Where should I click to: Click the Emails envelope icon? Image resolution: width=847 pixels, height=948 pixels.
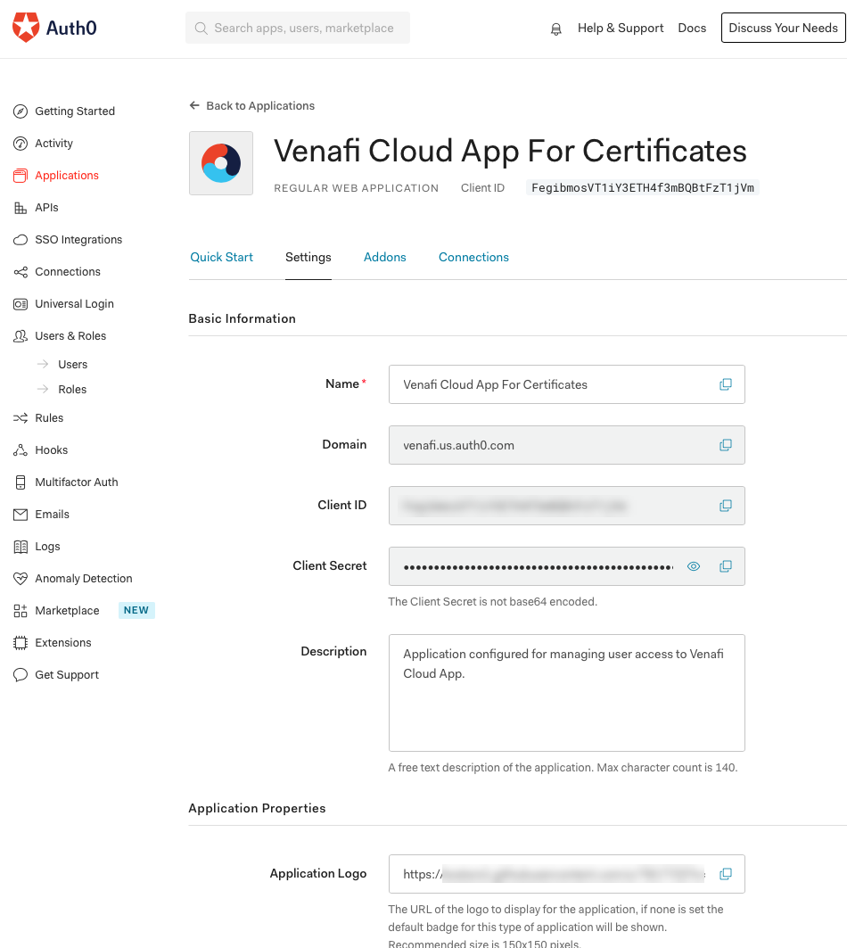21,514
